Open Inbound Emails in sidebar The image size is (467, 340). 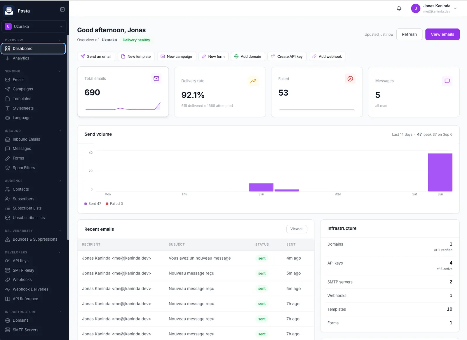coord(33,139)
